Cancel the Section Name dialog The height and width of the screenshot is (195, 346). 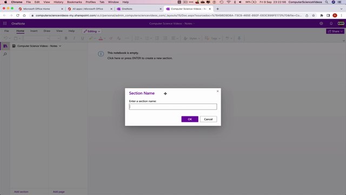(208, 119)
